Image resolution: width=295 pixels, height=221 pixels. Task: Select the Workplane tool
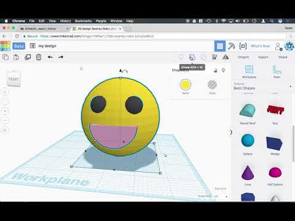tap(250, 72)
